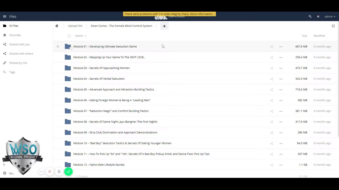Sort files by Size column
Screen dimensions: 339x190
pos(305,36)
